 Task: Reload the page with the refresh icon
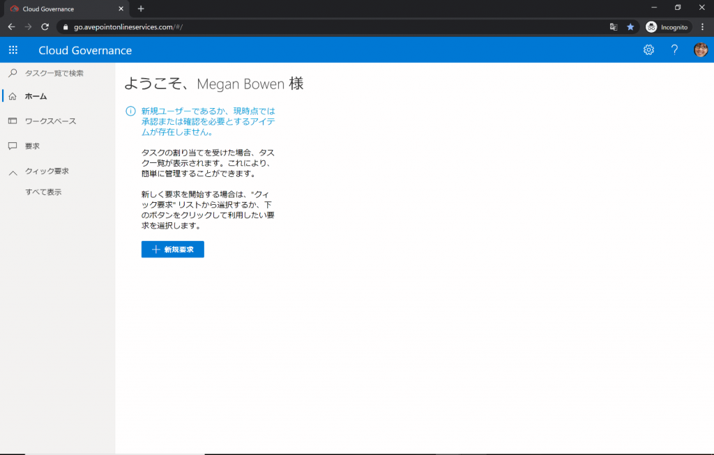point(45,27)
